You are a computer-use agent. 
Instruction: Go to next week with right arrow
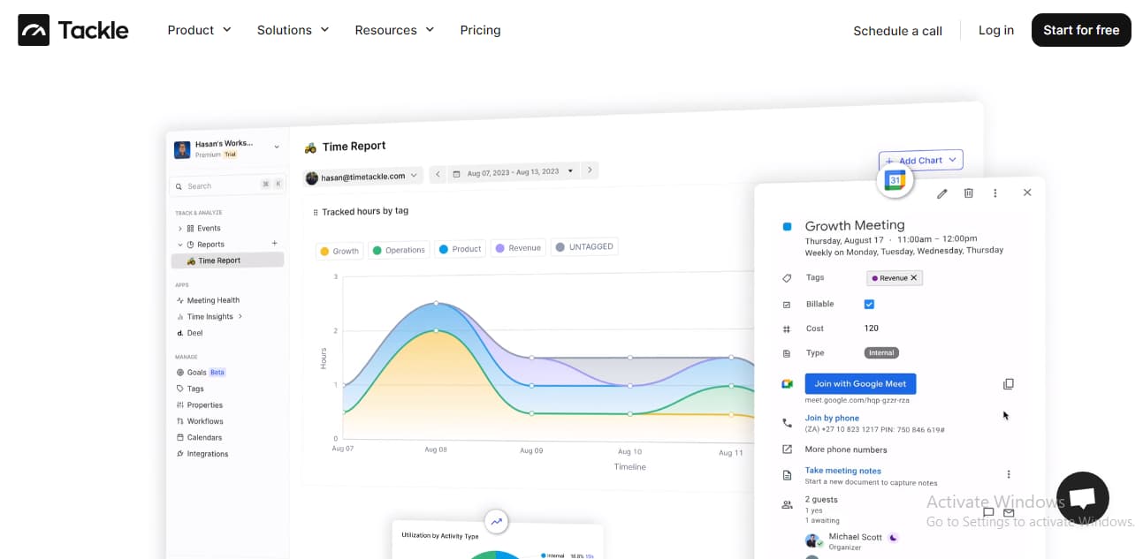591,170
